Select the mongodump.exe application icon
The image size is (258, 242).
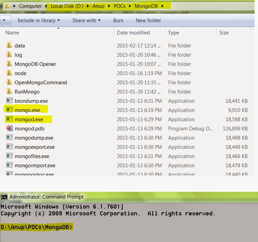tap(9, 137)
